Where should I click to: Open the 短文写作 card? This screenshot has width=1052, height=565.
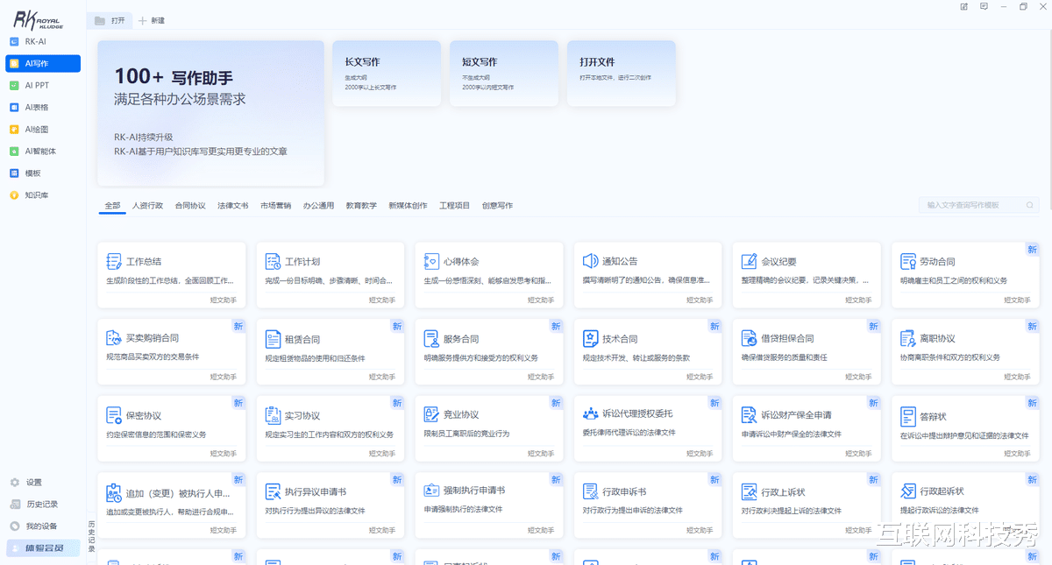(x=503, y=74)
